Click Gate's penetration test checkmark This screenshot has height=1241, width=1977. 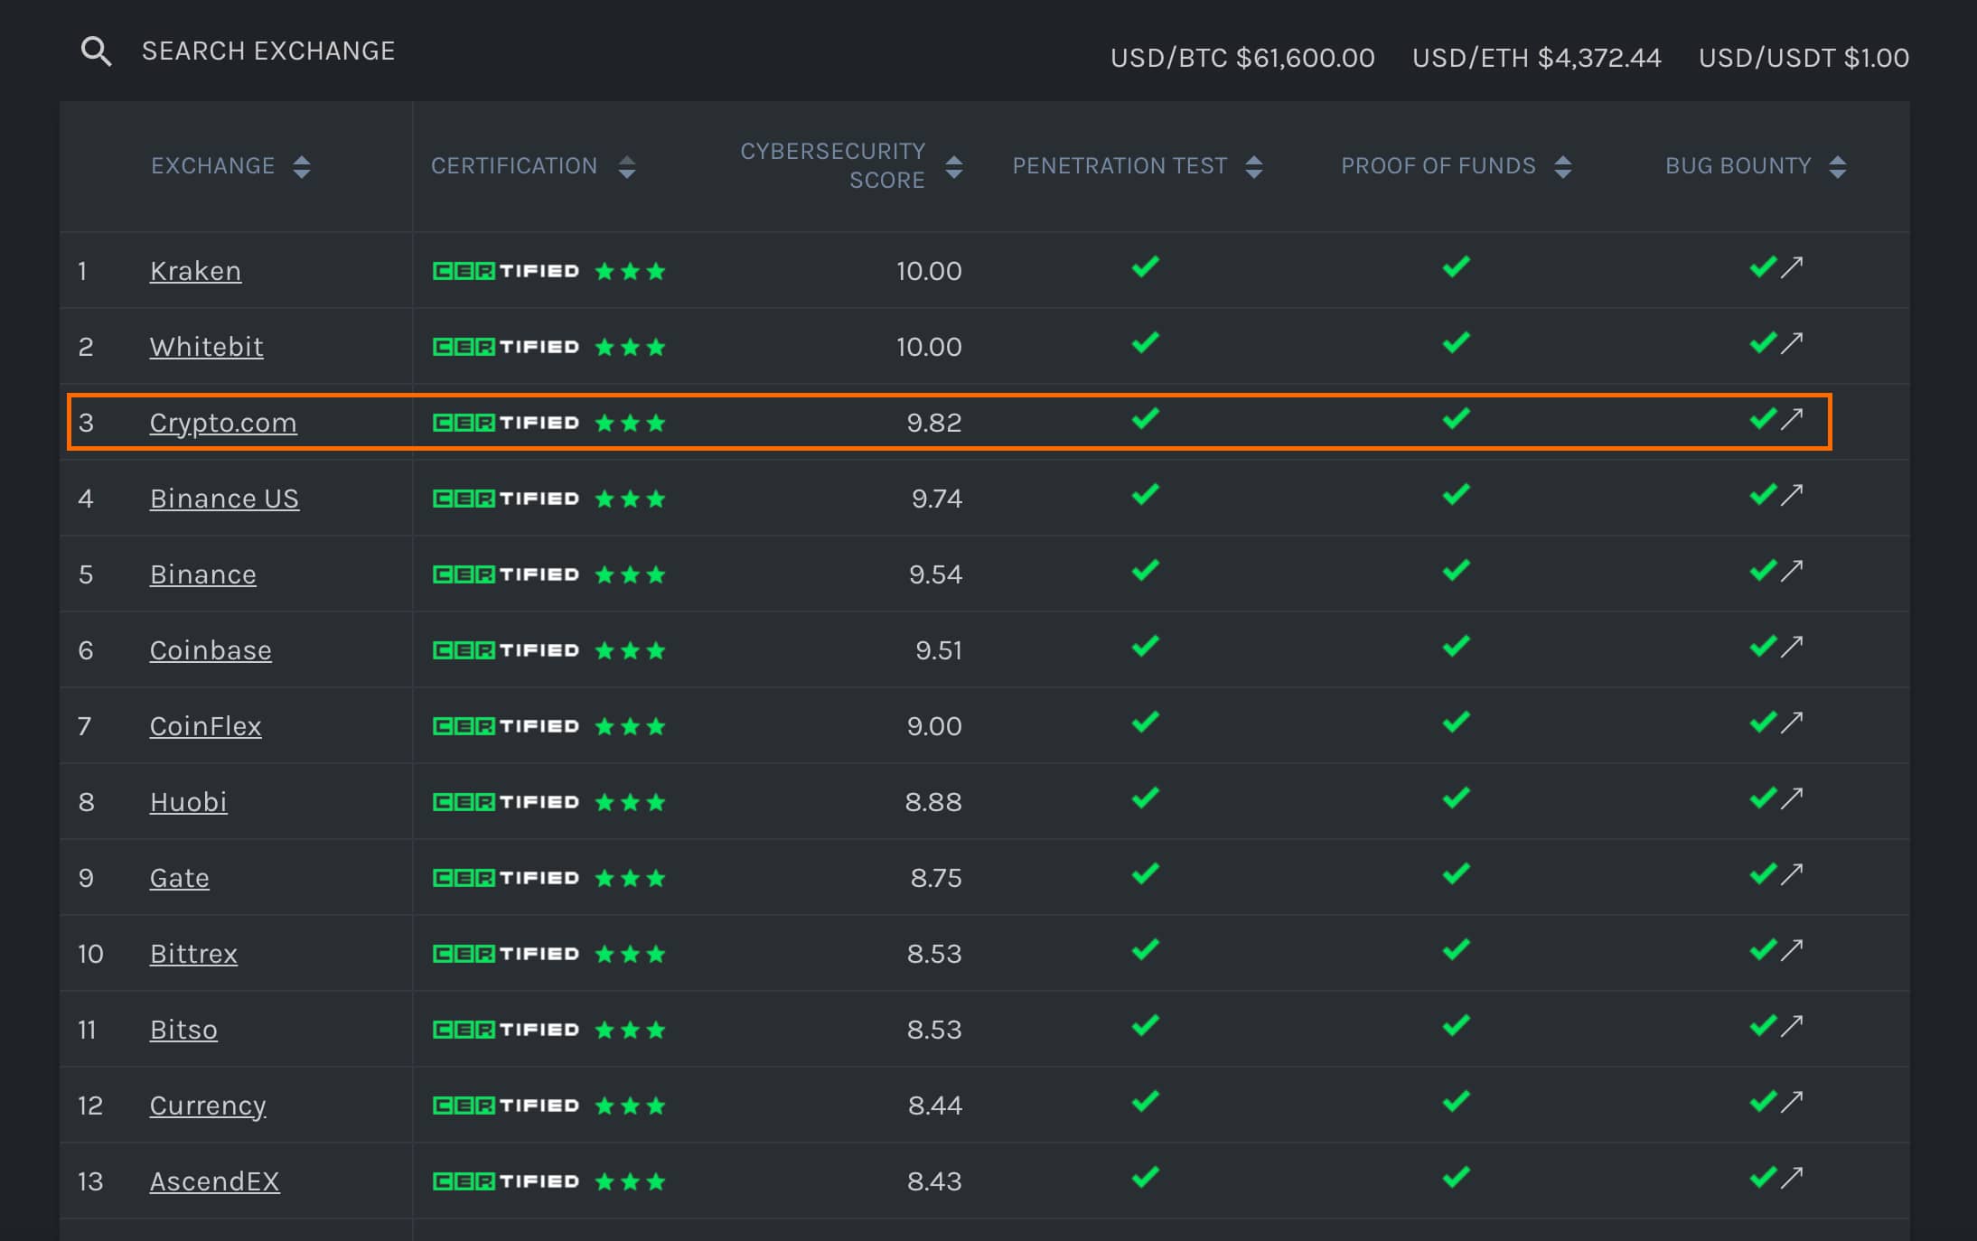(x=1145, y=874)
